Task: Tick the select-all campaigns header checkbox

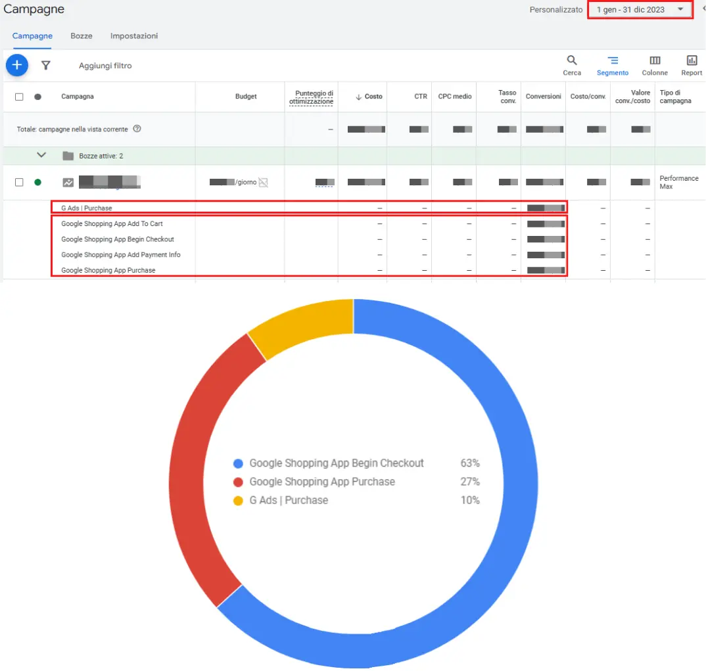Action: point(19,97)
